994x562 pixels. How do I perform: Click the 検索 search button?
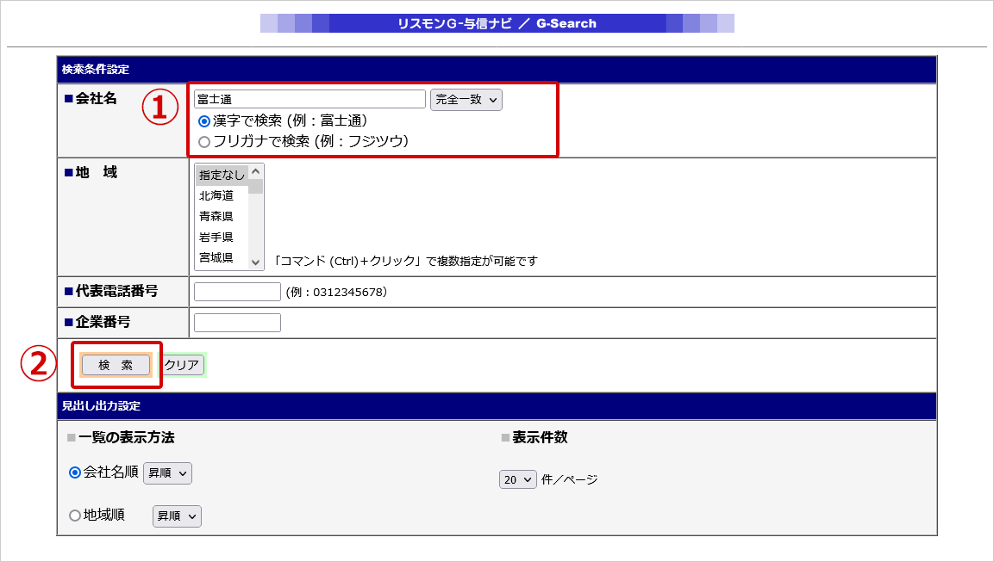[116, 365]
